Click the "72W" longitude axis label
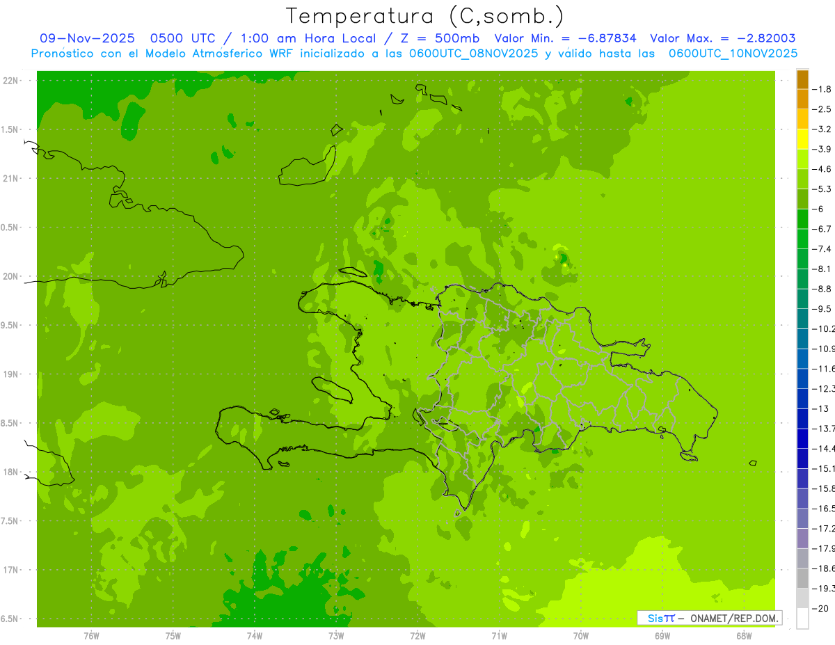Image resolution: width=835 pixels, height=645 pixels. tap(417, 635)
